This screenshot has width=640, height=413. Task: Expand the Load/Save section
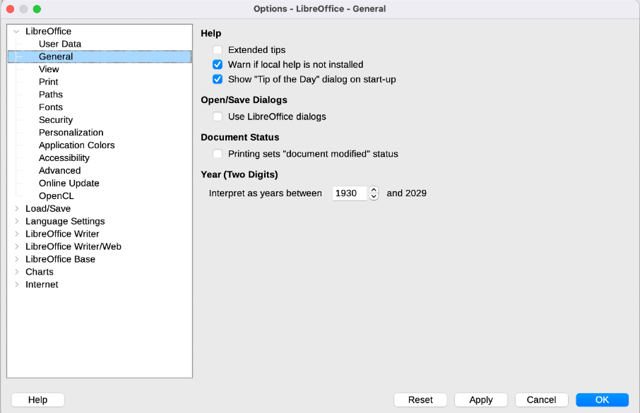[x=17, y=208]
